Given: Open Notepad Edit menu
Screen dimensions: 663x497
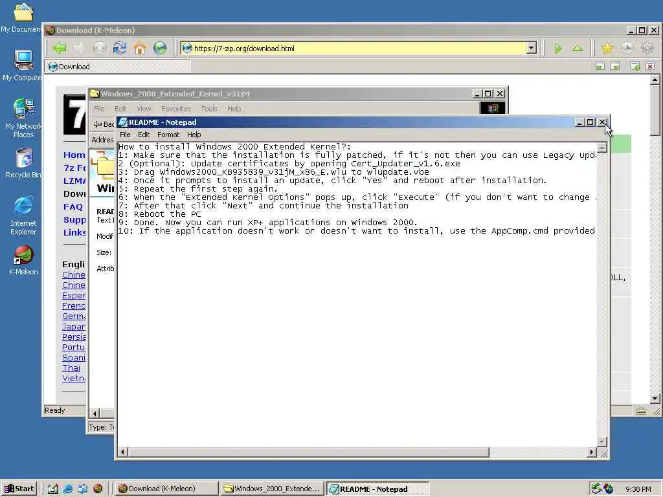Looking at the screenshot, I should (x=144, y=135).
